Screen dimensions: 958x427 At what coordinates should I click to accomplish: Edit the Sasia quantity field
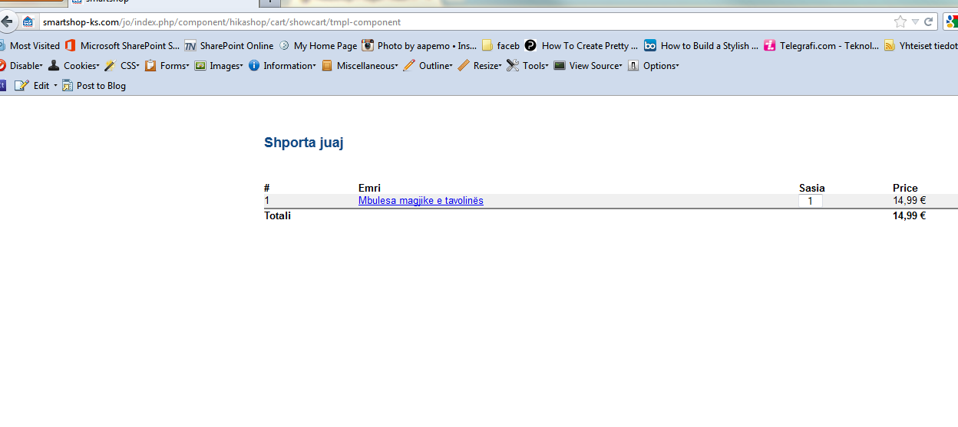coord(811,201)
